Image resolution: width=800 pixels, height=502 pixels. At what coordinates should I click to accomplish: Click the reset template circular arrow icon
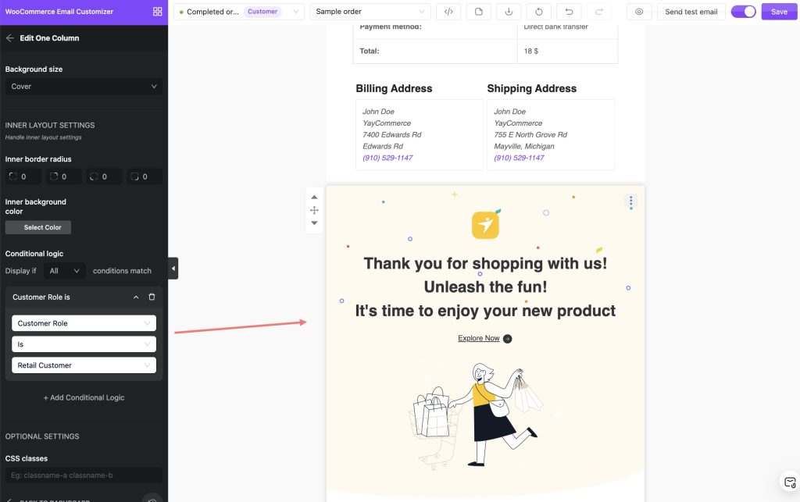click(539, 12)
